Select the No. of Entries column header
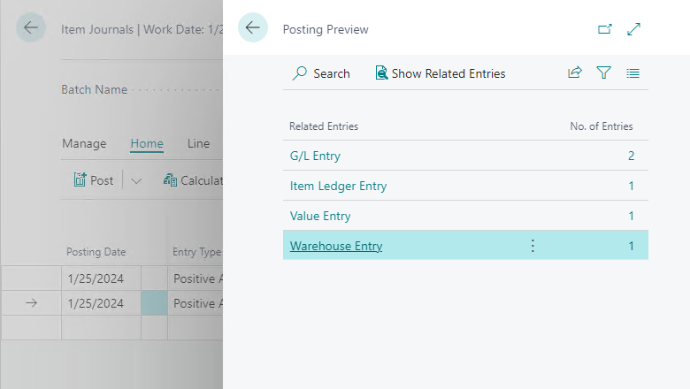The width and height of the screenshot is (690, 389). click(602, 126)
